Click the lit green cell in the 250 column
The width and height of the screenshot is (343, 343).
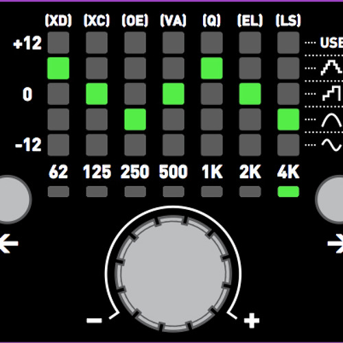[x=135, y=119]
